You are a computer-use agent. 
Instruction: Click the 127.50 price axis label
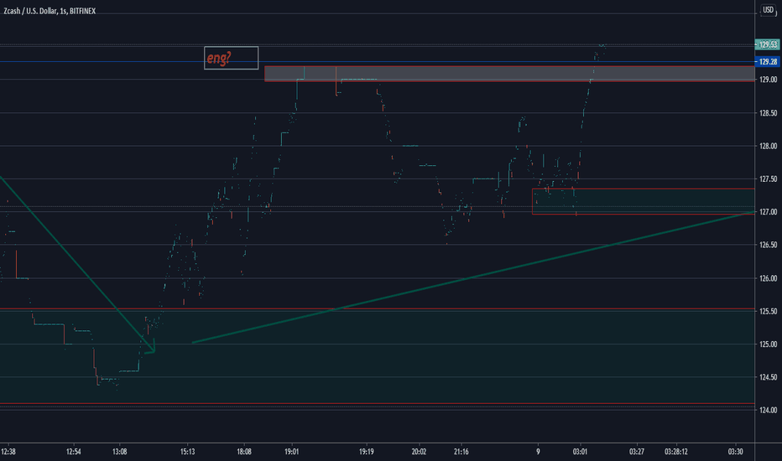click(x=768, y=179)
